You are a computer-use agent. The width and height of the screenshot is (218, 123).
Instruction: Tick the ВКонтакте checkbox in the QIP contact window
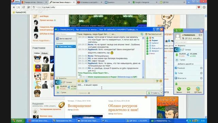(201, 78)
